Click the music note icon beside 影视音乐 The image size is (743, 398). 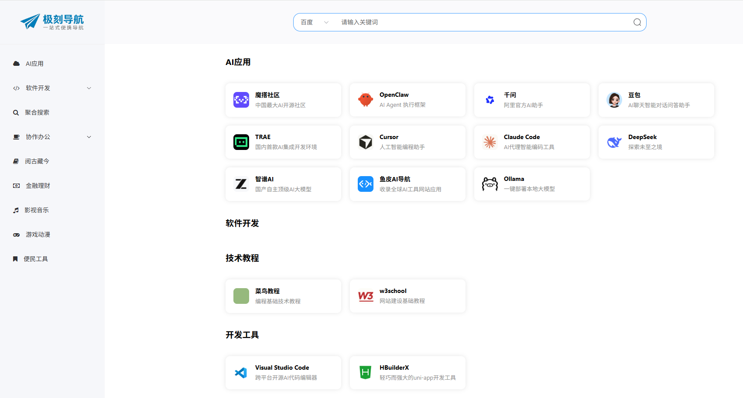point(16,210)
